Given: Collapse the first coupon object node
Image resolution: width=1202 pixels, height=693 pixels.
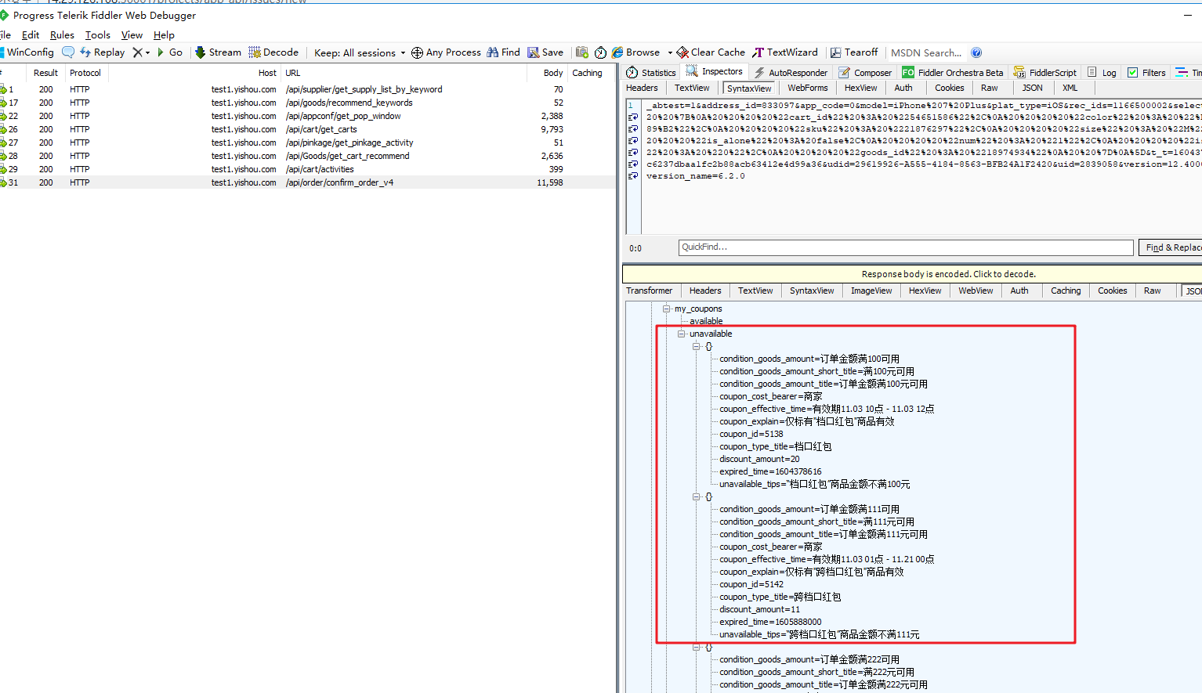Looking at the screenshot, I should pyautogui.click(x=697, y=346).
